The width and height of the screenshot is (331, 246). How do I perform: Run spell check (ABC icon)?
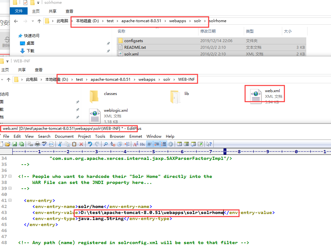click(x=44, y=144)
